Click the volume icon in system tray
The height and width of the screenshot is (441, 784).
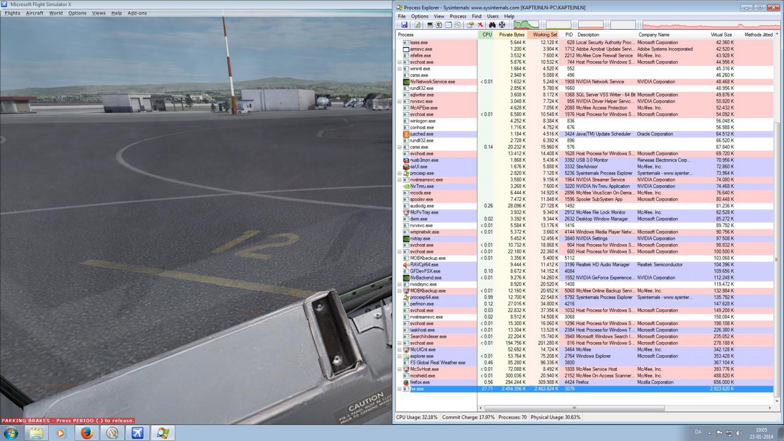pos(739,433)
